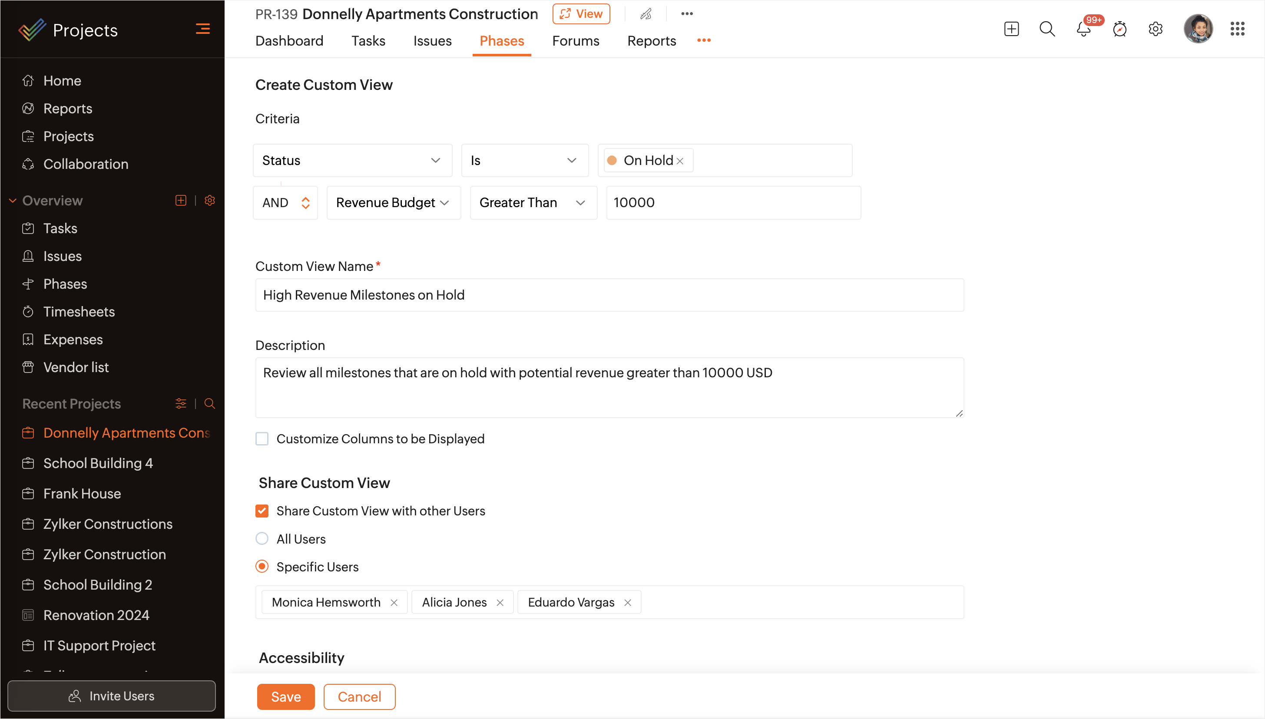The image size is (1265, 719).
Task: Expand the Greater Than condition dropdown
Action: [533, 202]
